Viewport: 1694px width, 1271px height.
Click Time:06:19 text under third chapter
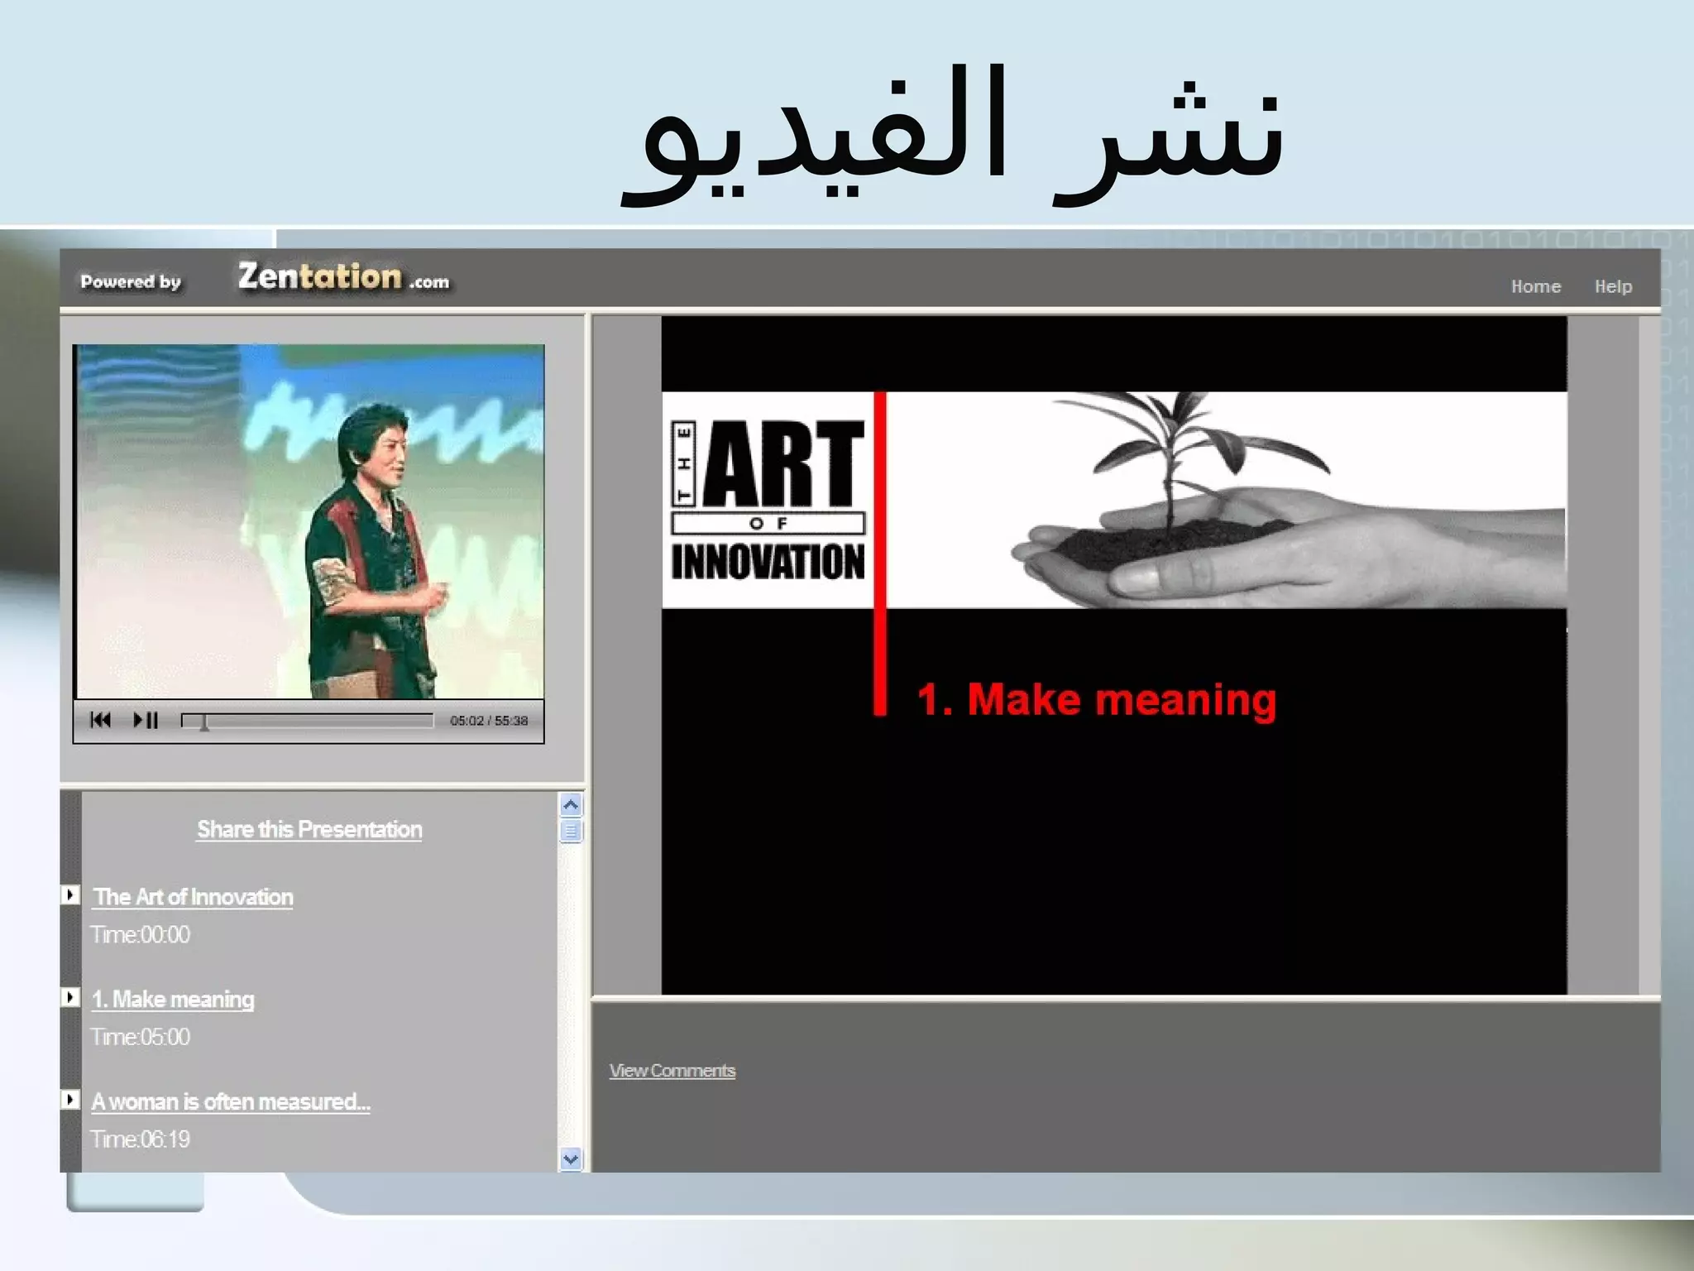[141, 1140]
